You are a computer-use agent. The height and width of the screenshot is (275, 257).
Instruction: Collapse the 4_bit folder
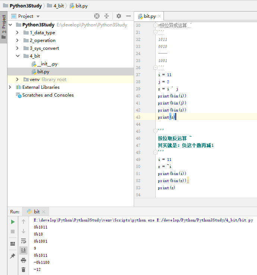coord(18,56)
